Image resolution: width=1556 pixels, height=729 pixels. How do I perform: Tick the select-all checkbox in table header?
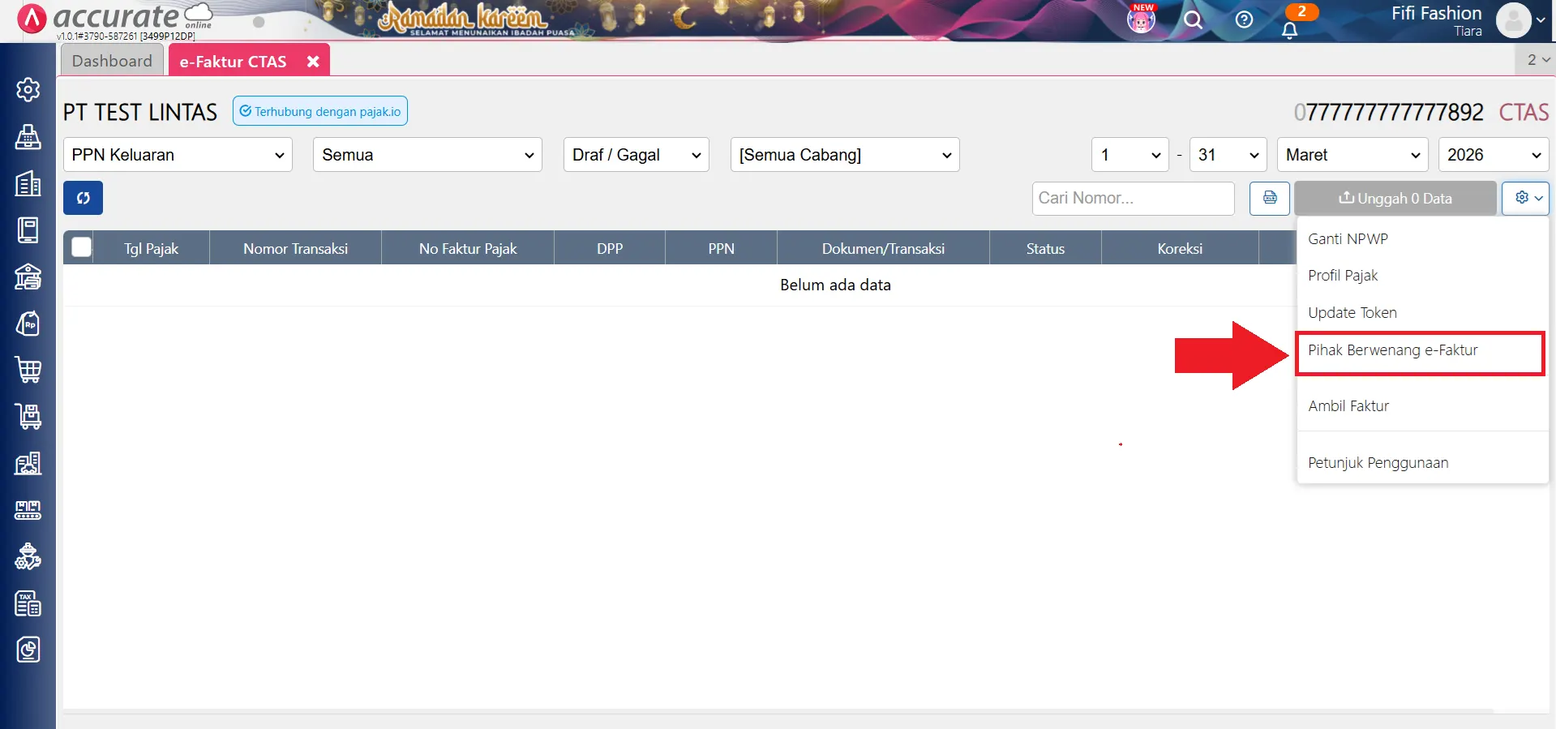click(x=81, y=247)
